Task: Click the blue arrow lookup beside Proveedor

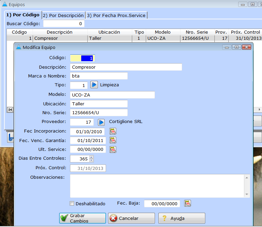Action: click(x=101, y=122)
